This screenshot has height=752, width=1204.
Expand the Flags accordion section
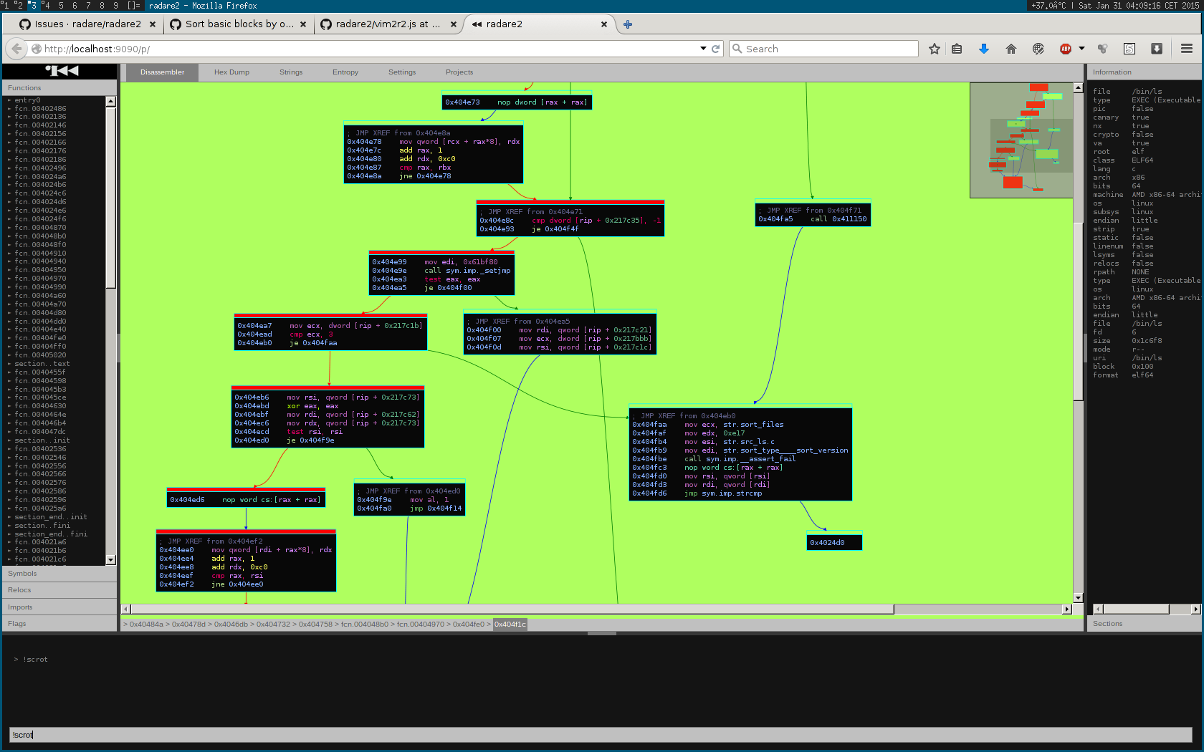(59, 624)
